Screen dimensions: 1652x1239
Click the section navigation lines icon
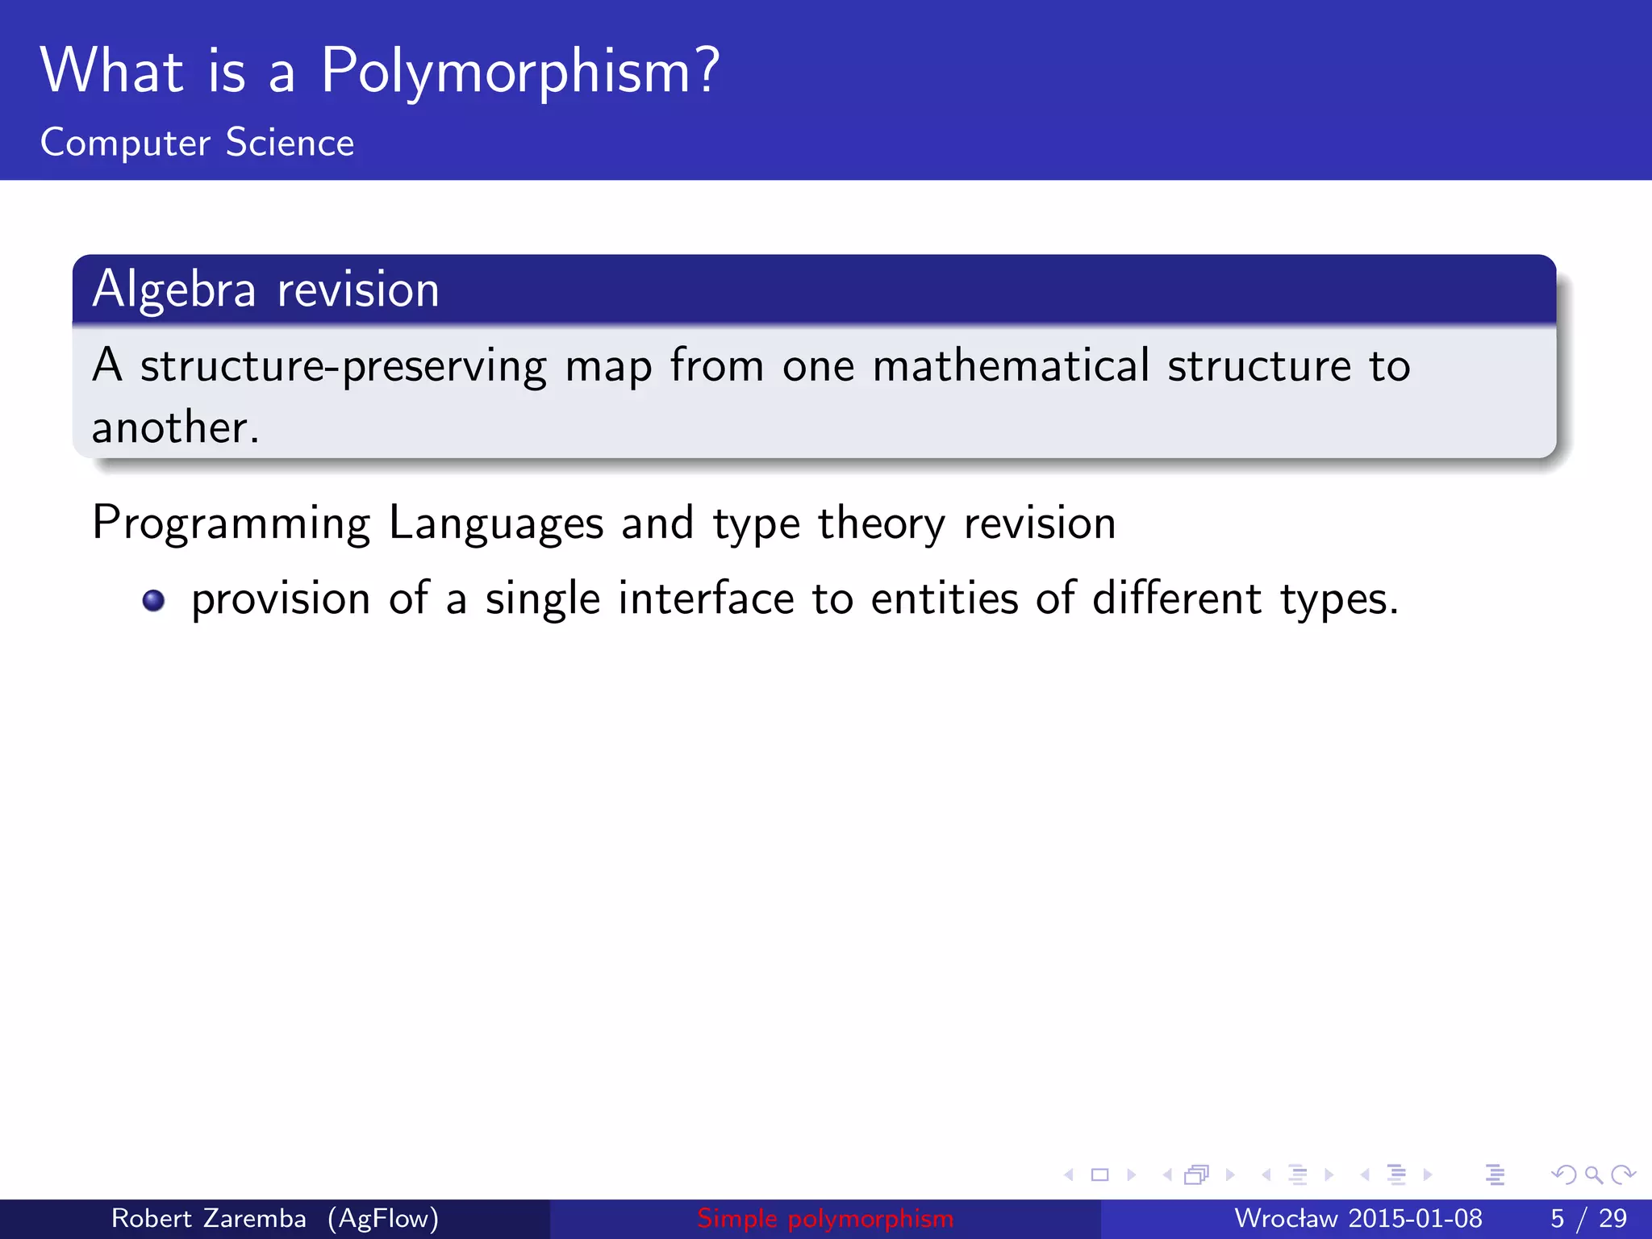click(1396, 1175)
